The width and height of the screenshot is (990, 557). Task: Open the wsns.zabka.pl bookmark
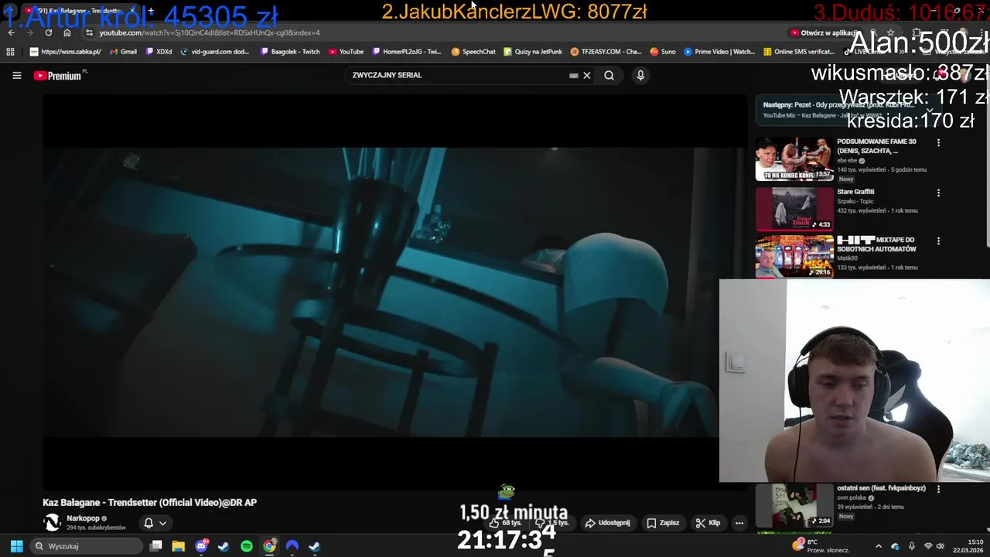click(x=65, y=52)
